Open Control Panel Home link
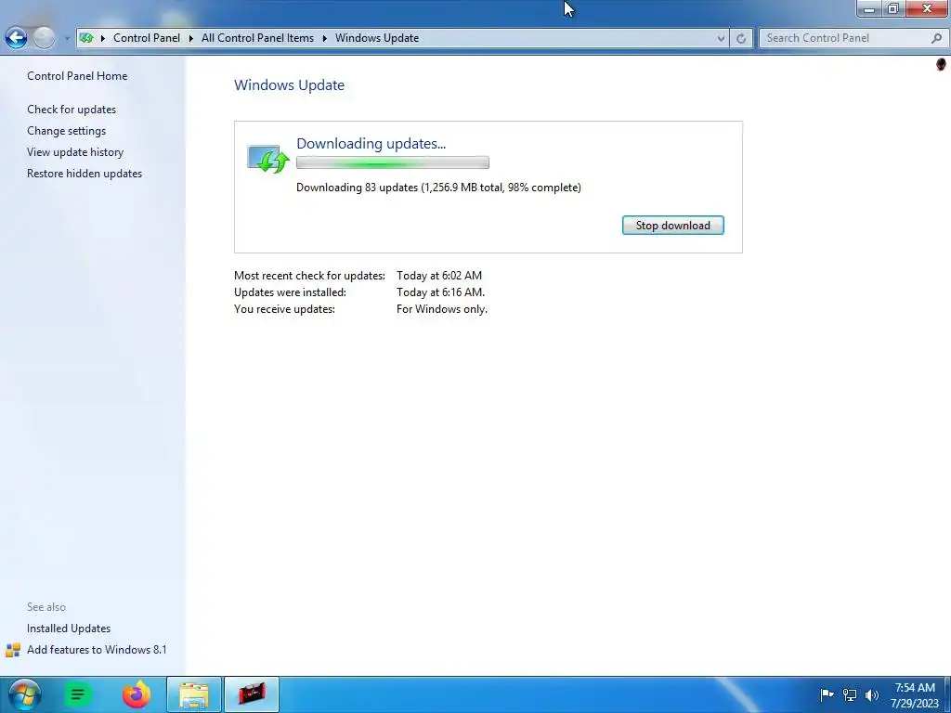 pos(77,76)
